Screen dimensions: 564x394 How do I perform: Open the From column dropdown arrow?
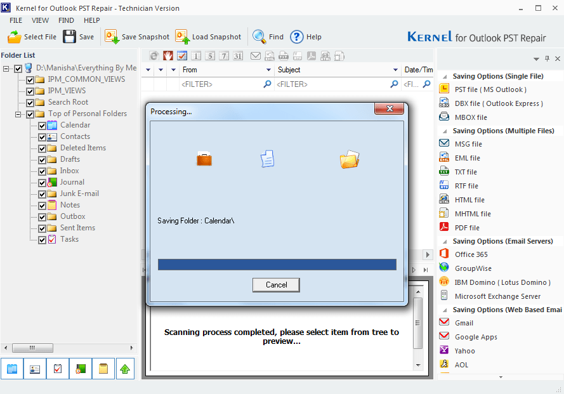click(268, 70)
